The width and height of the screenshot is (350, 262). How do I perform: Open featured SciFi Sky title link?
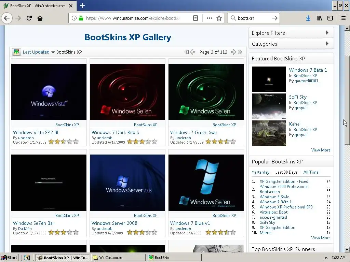coord(298,97)
